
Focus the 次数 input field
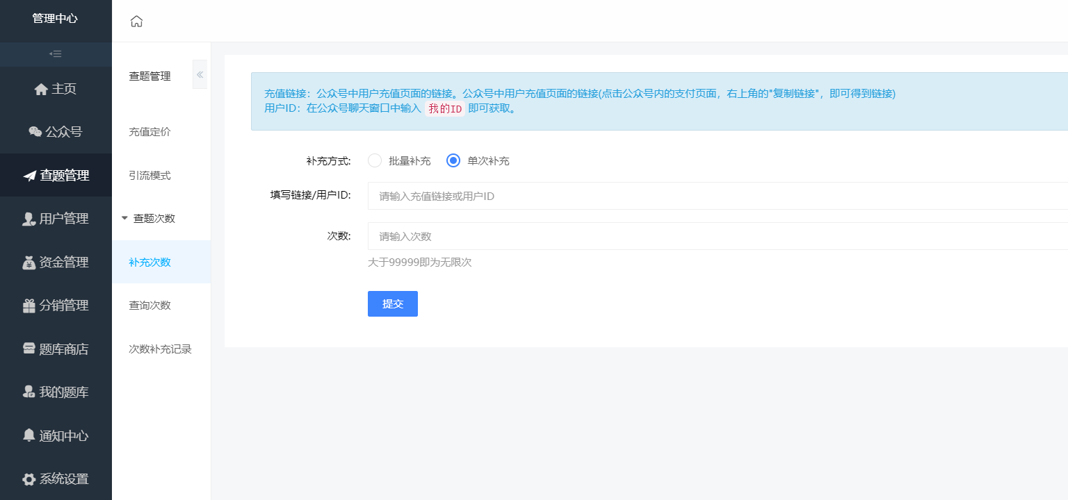[x=718, y=236]
